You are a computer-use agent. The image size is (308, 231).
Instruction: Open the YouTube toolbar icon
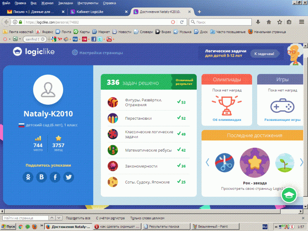tap(109, 39)
